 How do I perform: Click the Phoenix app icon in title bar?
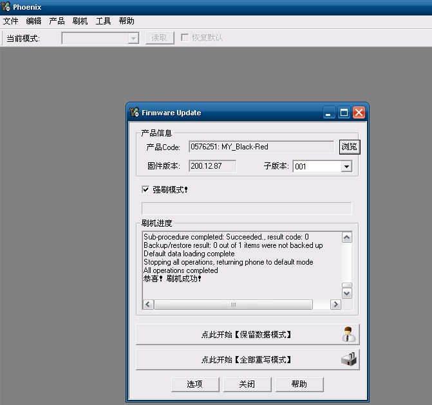[6, 6]
